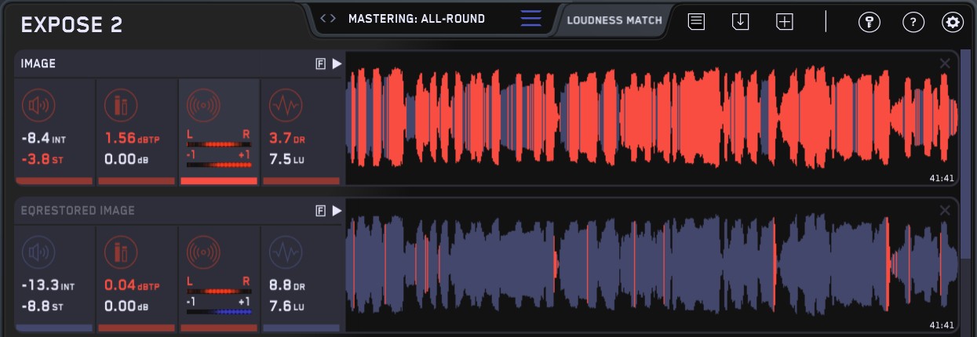Toggle the F button on IMAGE track
Viewport: 977px width, 337px height.
[x=320, y=64]
